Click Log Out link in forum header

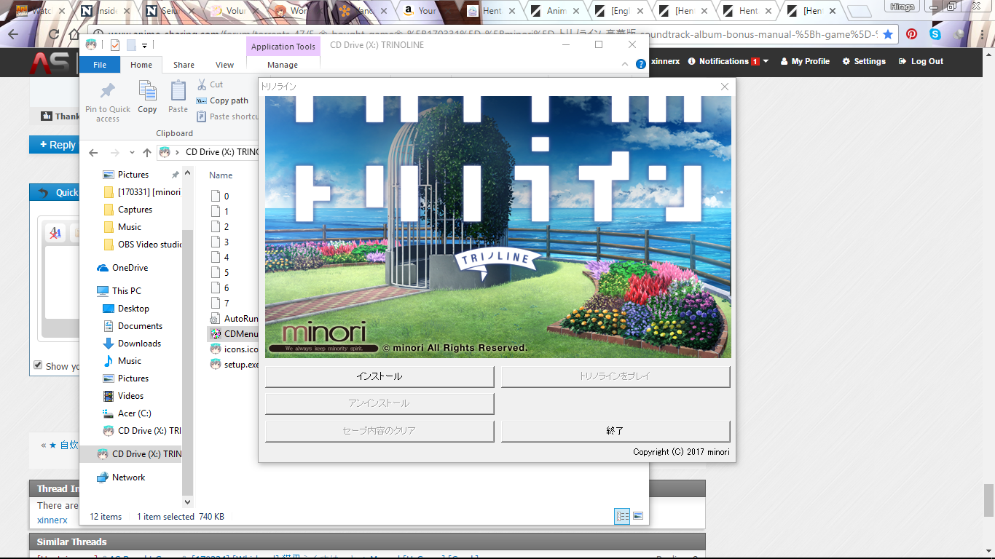click(x=921, y=61)
